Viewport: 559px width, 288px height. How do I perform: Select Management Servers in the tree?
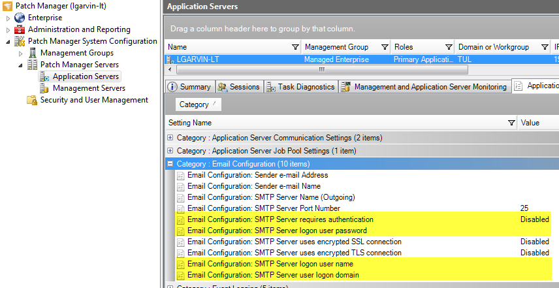coord(89,88)
